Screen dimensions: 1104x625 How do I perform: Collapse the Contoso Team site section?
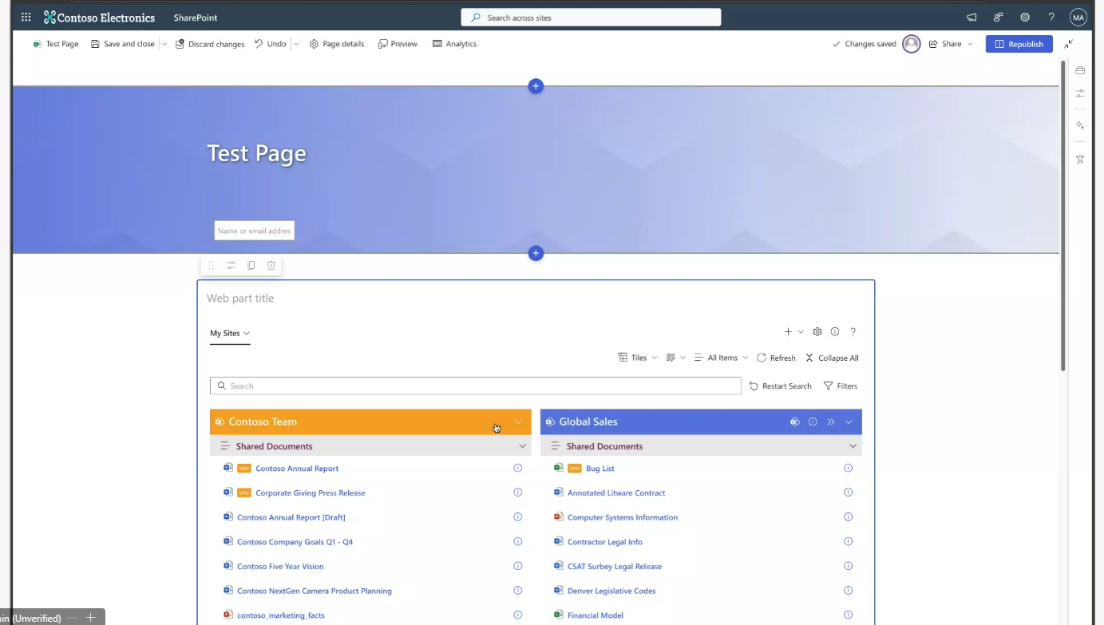click(x=518, y=421)
